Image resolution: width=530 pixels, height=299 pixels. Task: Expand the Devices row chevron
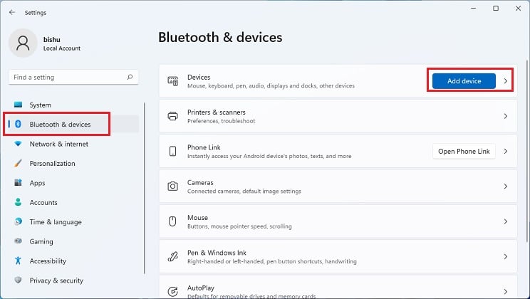coord(505,81)
